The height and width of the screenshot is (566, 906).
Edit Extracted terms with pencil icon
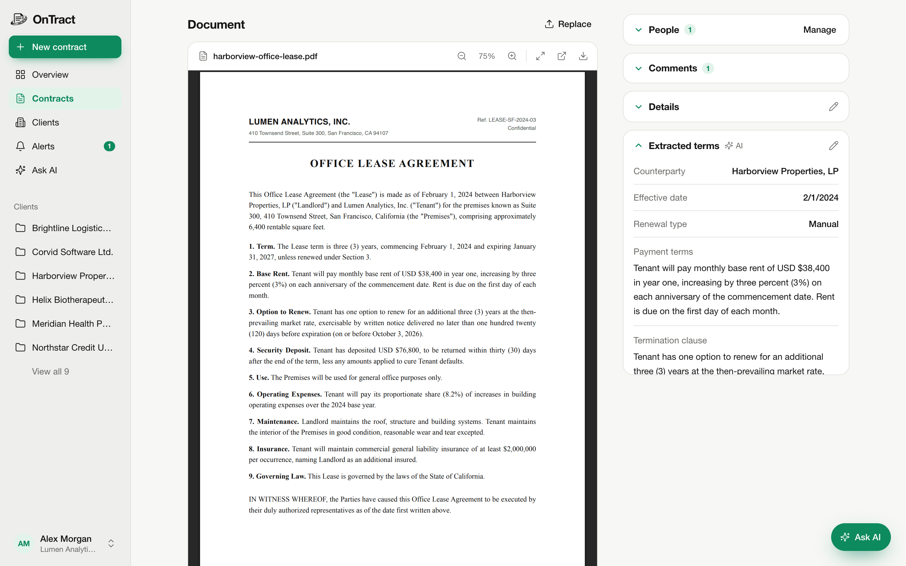[x=833, y=146]
